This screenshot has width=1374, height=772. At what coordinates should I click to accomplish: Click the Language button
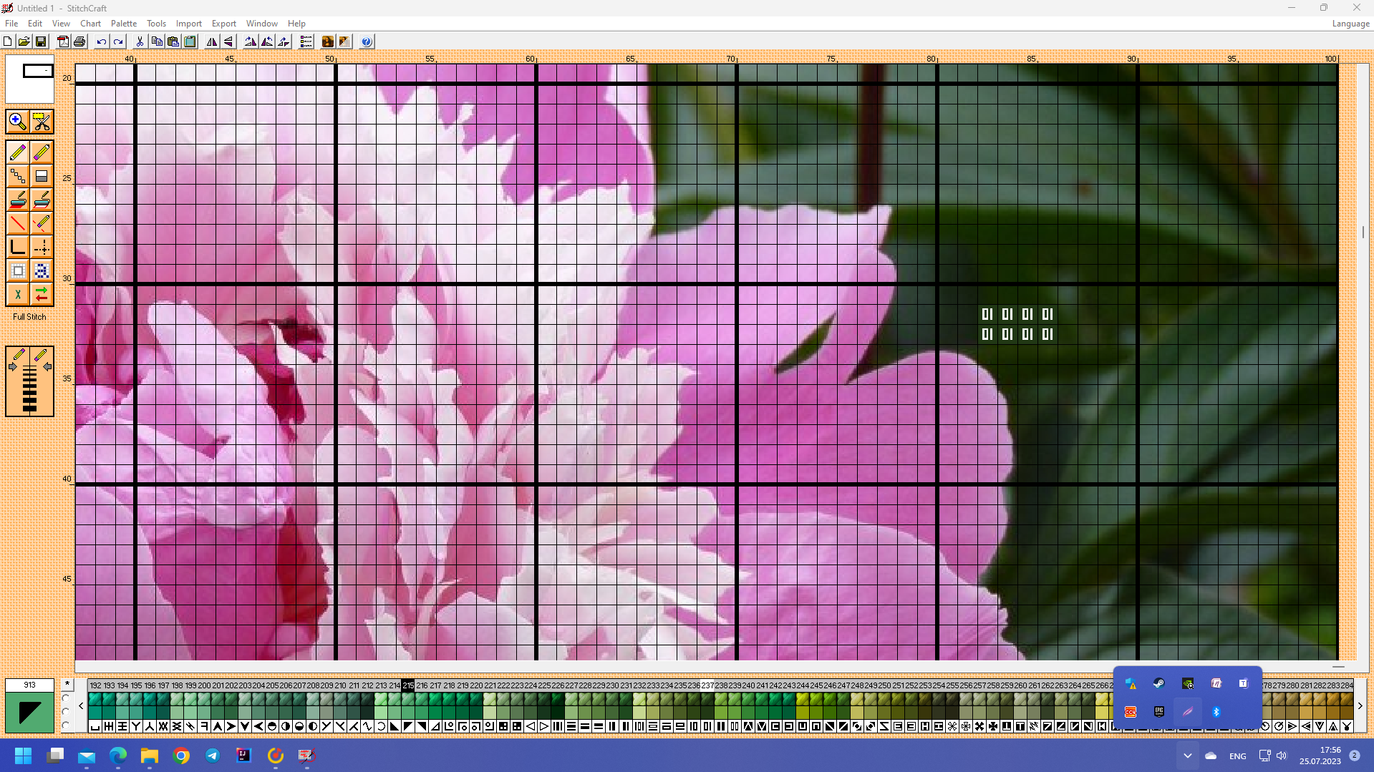pyautogui.click(x=1350, y=24)
